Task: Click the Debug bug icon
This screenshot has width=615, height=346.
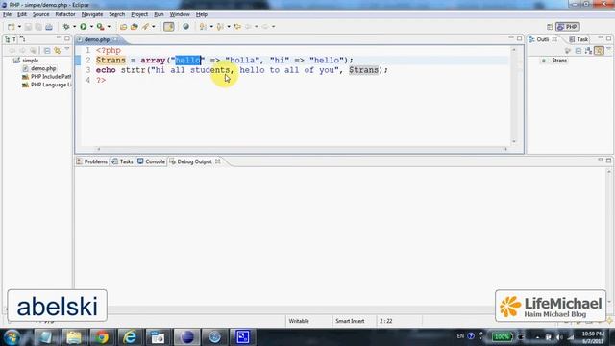Action: tap(66, 27)
